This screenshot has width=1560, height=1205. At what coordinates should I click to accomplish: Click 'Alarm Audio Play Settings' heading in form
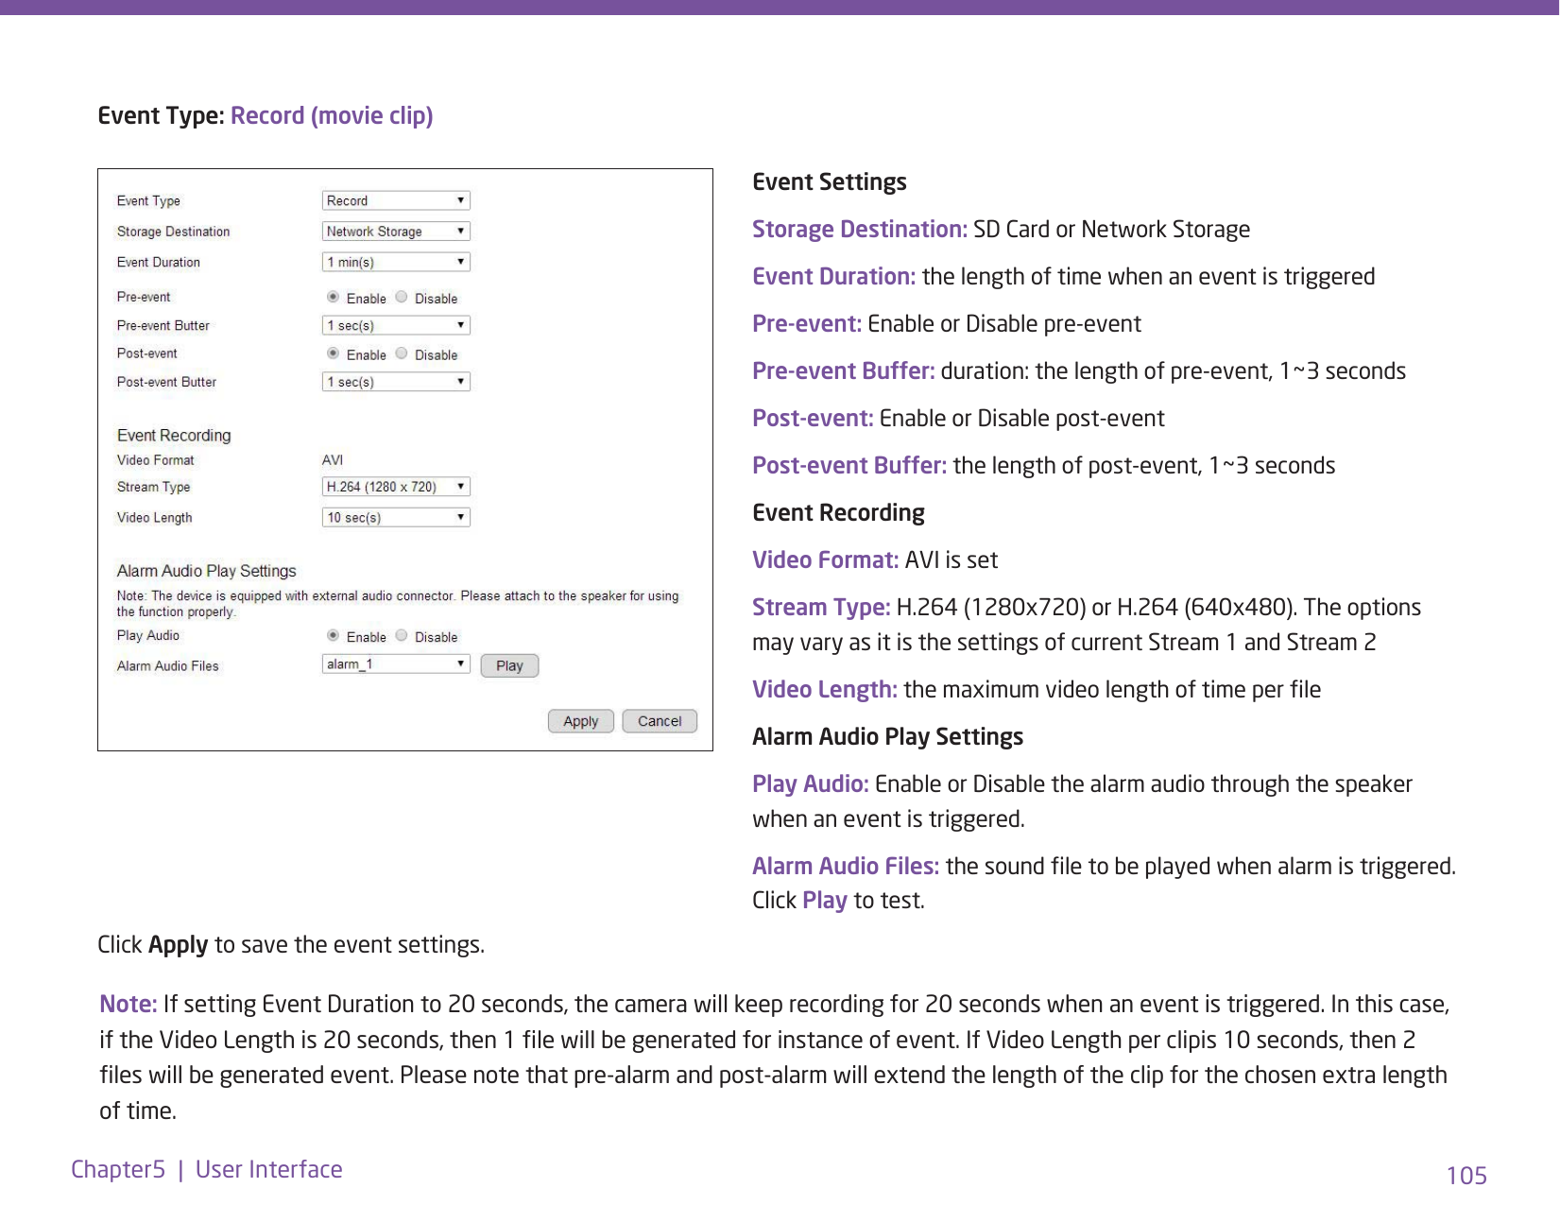tap(207, 571)
